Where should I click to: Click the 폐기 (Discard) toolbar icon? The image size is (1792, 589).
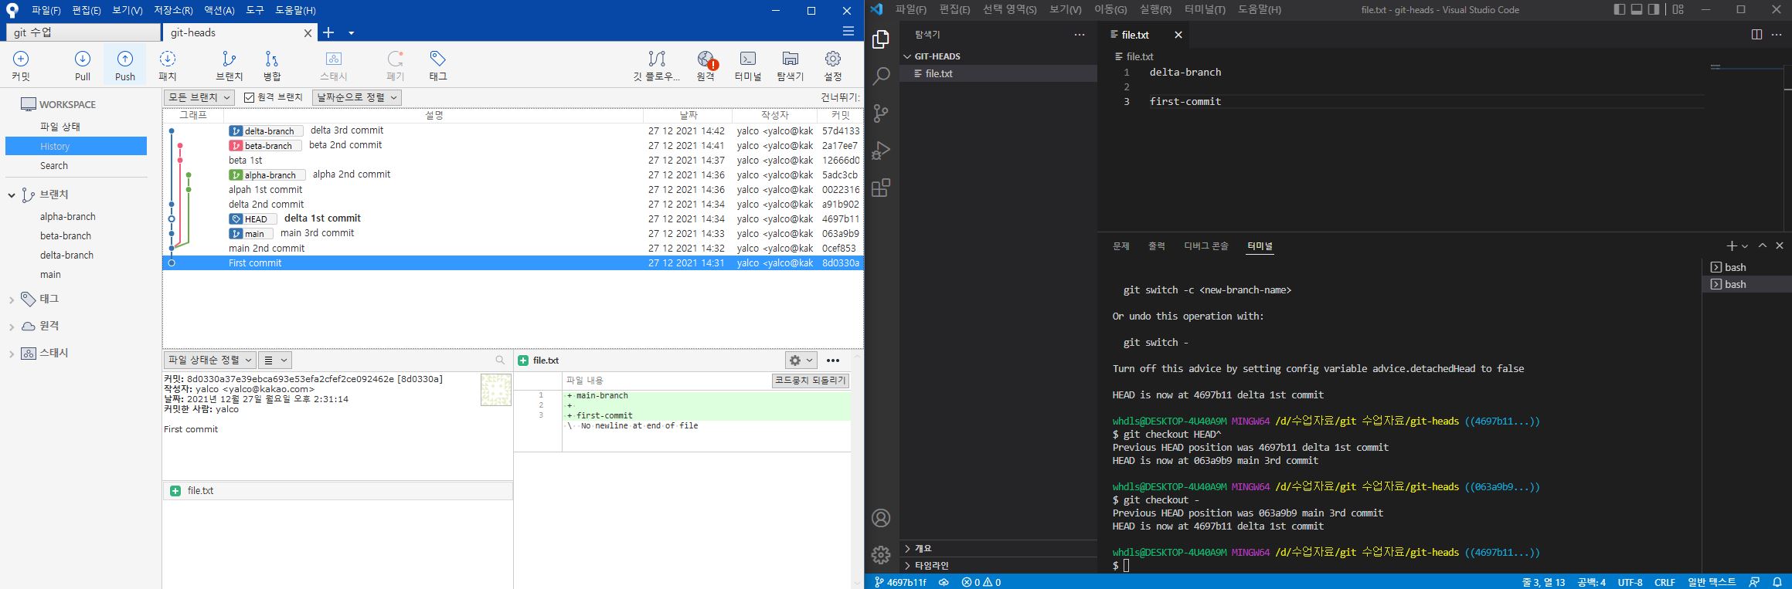396,66
